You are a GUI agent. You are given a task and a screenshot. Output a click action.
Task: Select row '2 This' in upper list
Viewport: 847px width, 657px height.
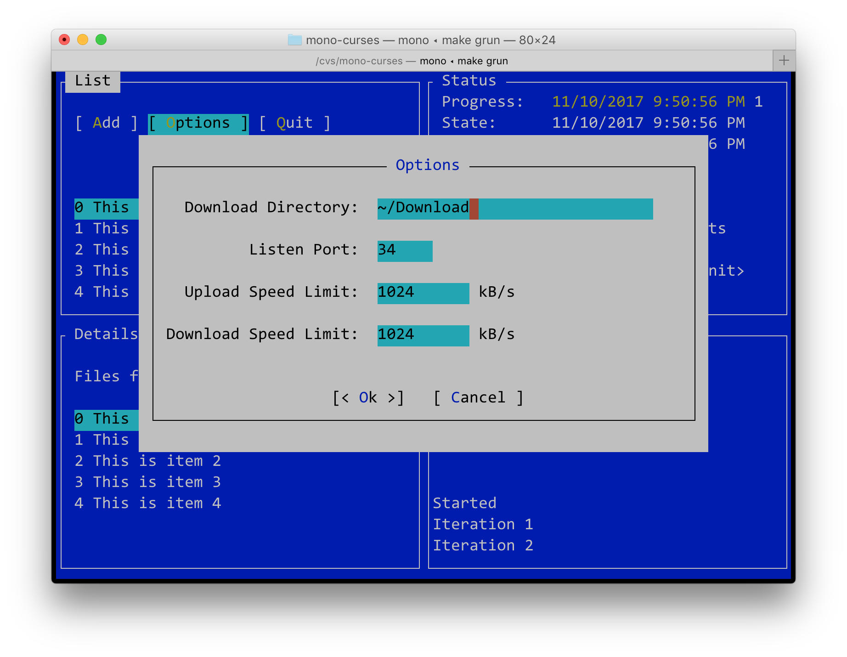point(102,249)
